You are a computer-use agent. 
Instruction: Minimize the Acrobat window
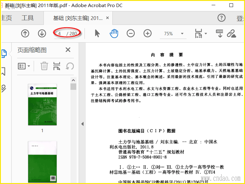(x=213, y=5)
